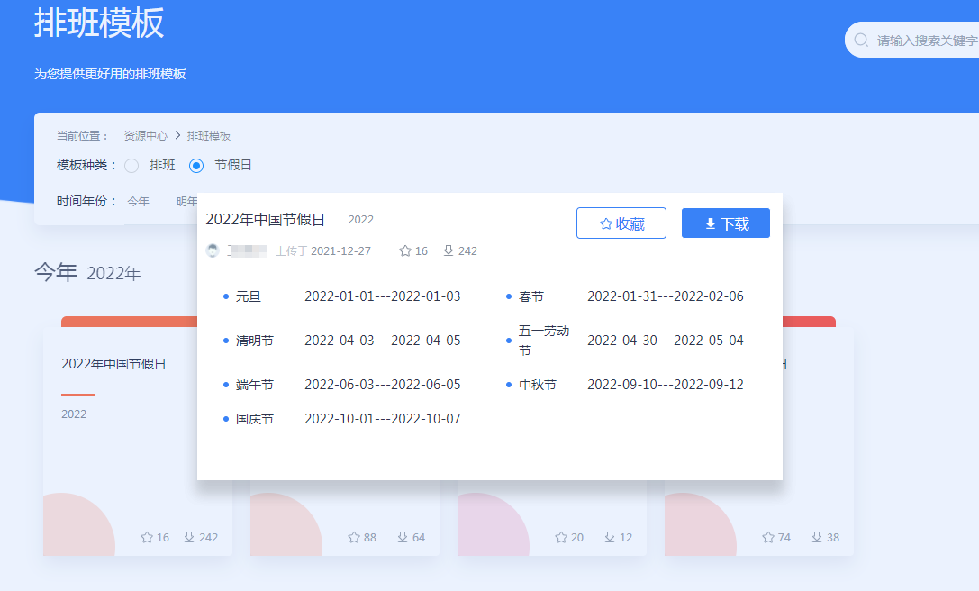The image size is (979, 591).
Task: Click the star icon in popup stats
Action: [405, 251]
